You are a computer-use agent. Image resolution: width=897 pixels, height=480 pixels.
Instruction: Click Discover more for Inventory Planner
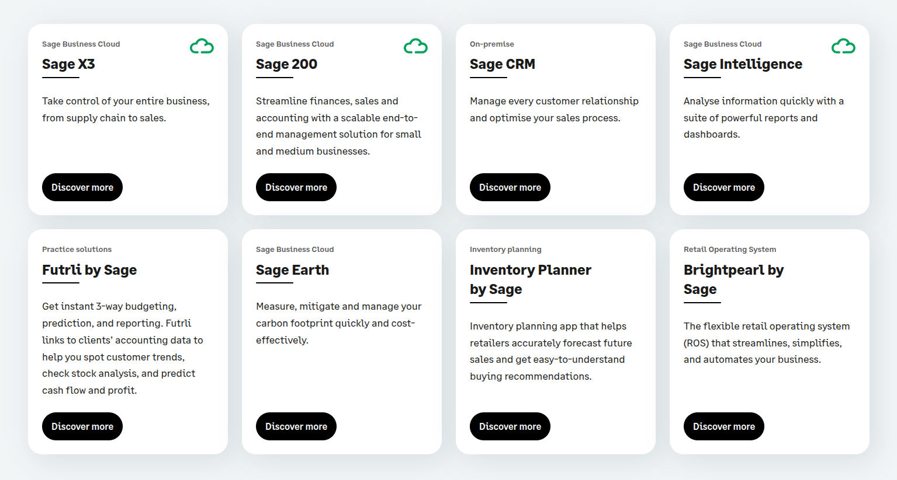pyautogui.click(x=510, y=426)
